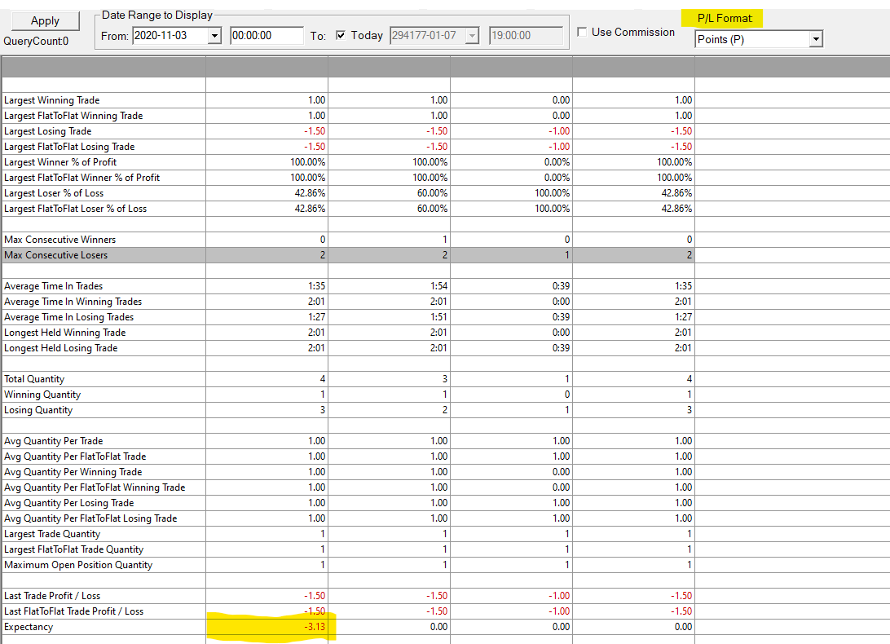Select the Winning Quantity row label

coord(42,395)
